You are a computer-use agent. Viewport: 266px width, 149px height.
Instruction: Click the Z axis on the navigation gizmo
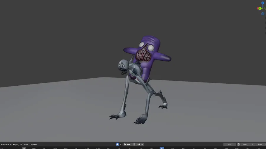tap(263, 3)
